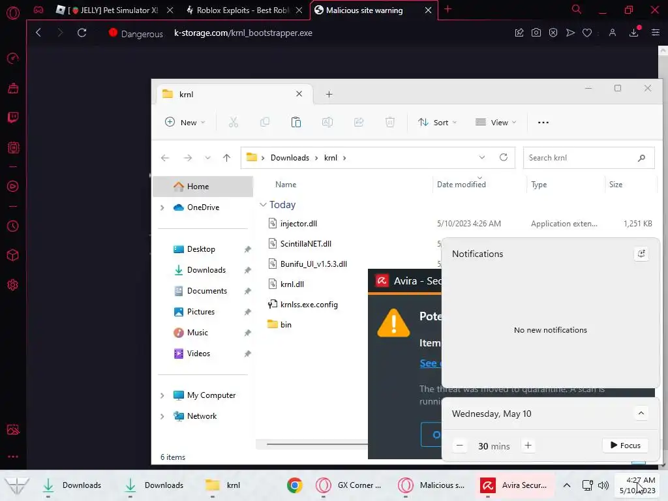Open the See more toolbar options

[543, 123]
